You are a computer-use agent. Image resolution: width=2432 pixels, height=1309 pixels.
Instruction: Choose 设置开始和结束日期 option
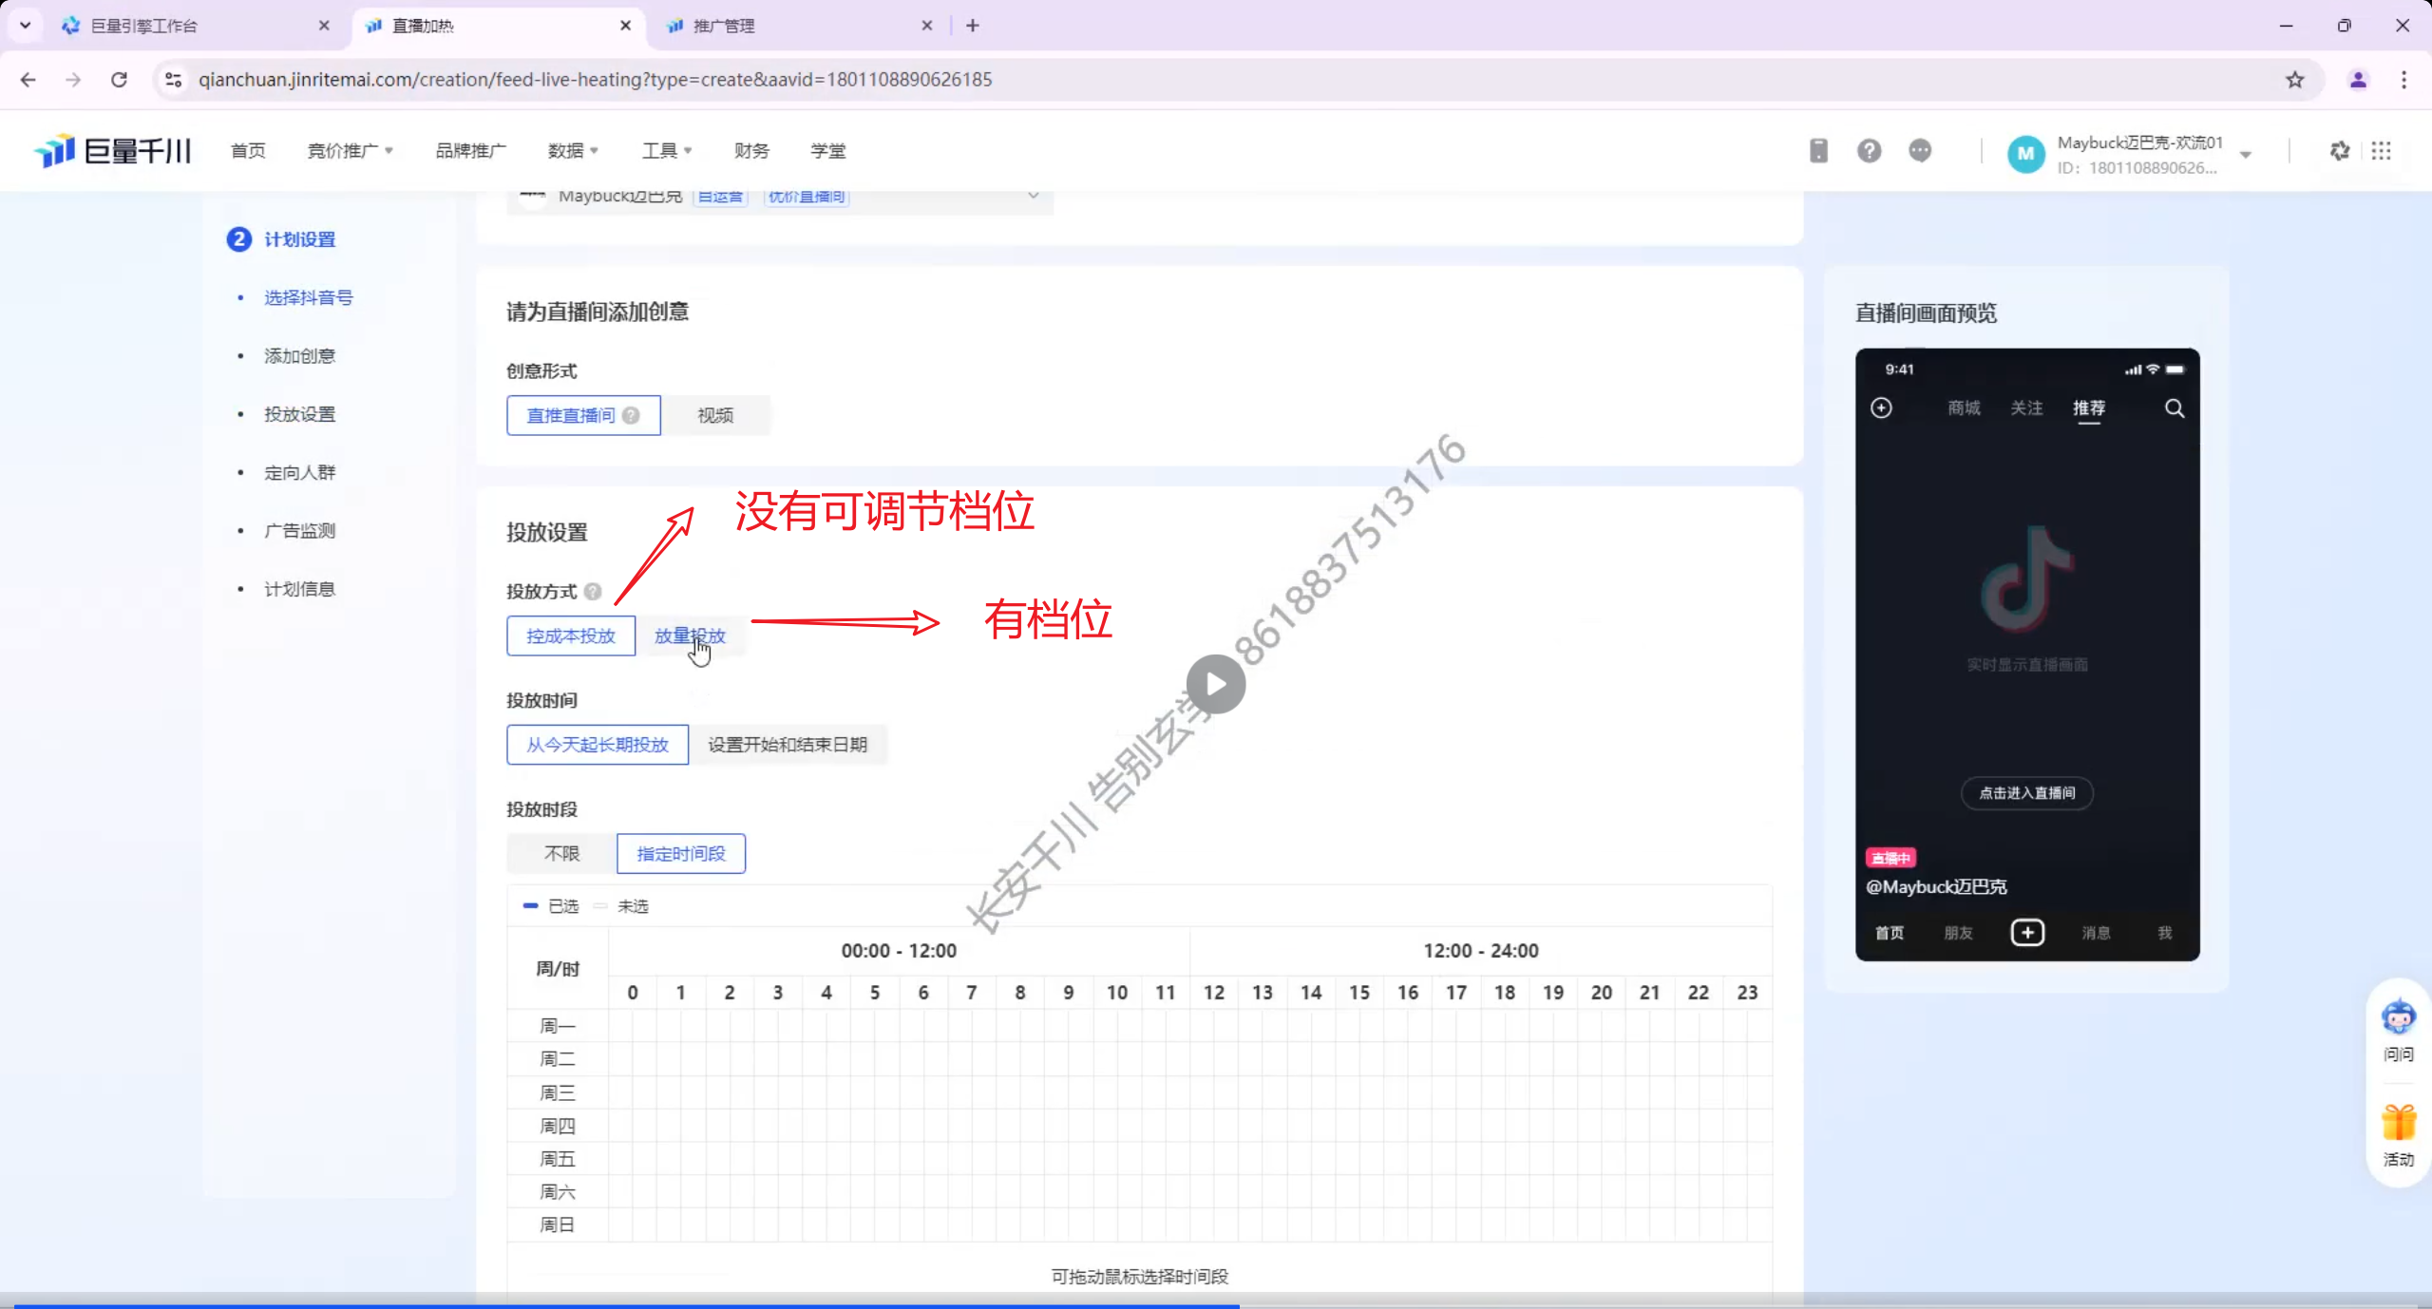point(788,745)
